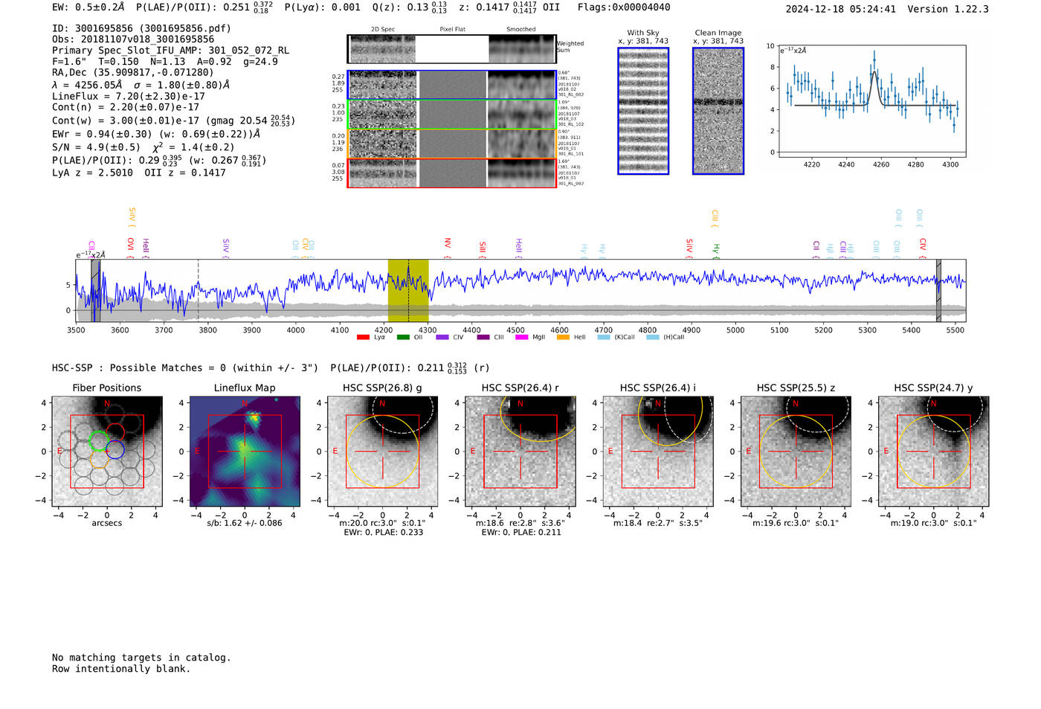Click the orange fiber circle in Fiber Positions
Image resolution: width=1041 pixels, height=709 pixels.
(100, 458)
